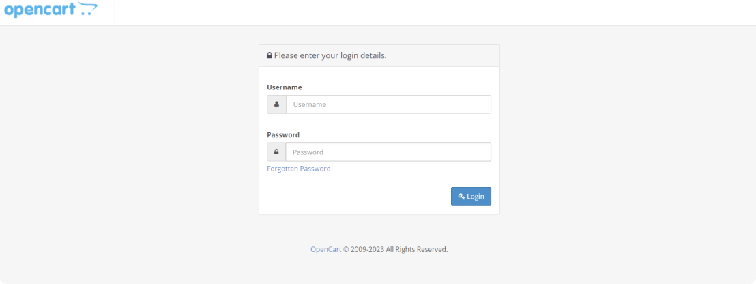This screenshot has width=756, height=284.
Task: Click the divider line between Username and Password
Action: (x=379, y=122)
